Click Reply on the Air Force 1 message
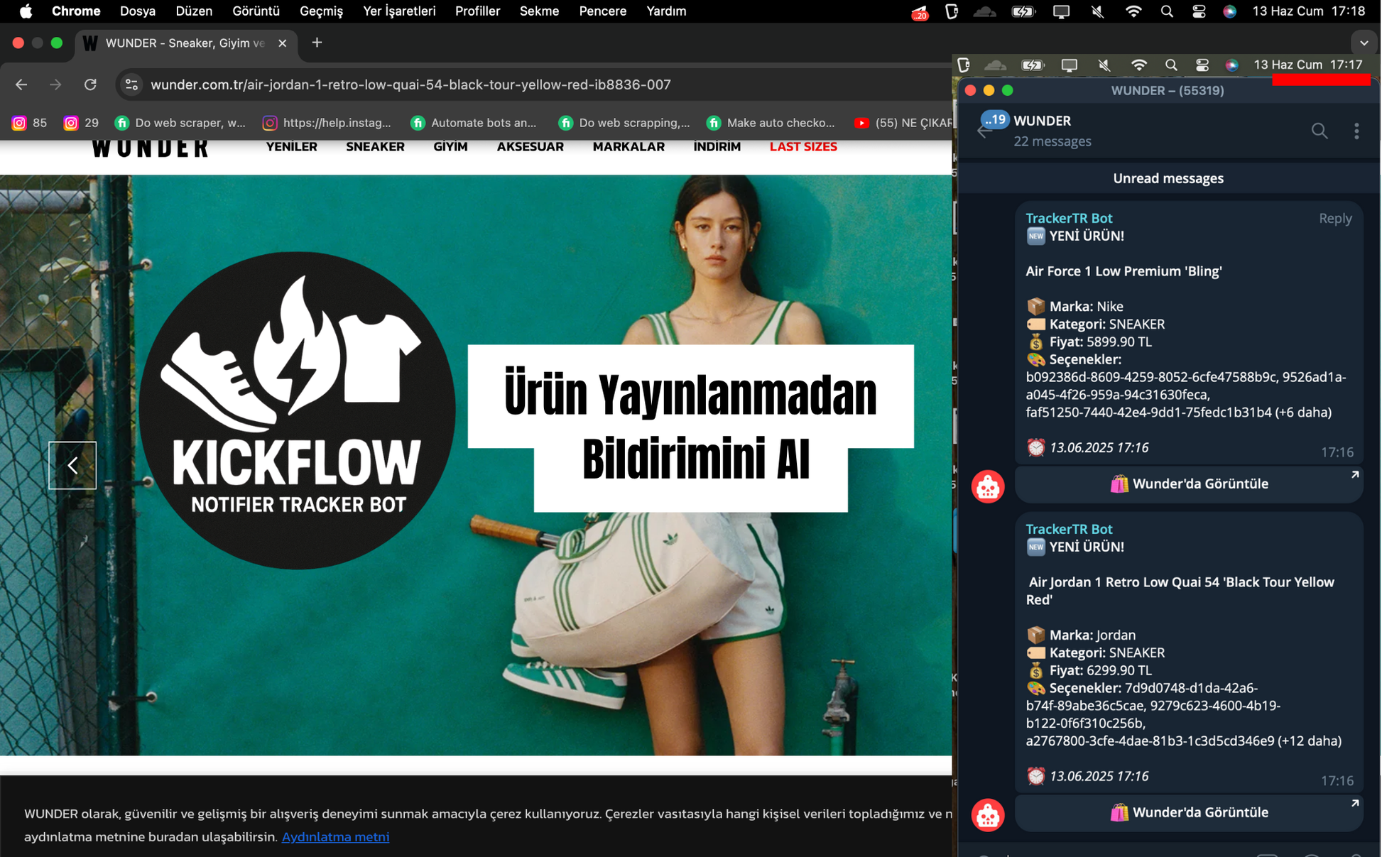Viewport: 1382px width, 857px height. point(1335,218)
